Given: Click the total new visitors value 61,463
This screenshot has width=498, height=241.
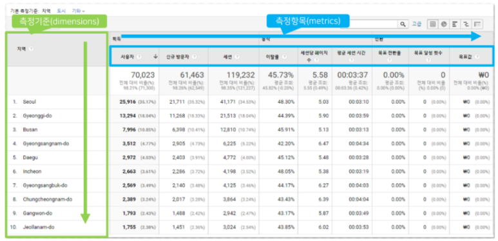Looking at the screenshot, I should 192,75.
